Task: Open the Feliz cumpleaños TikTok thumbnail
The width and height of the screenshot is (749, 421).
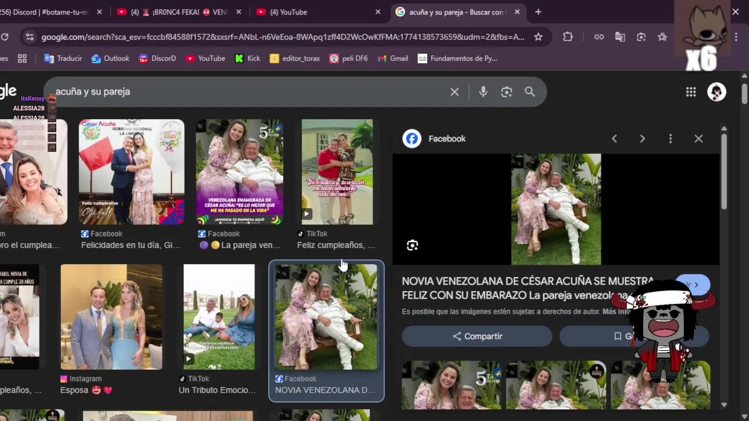Action: tap(337, 172)
